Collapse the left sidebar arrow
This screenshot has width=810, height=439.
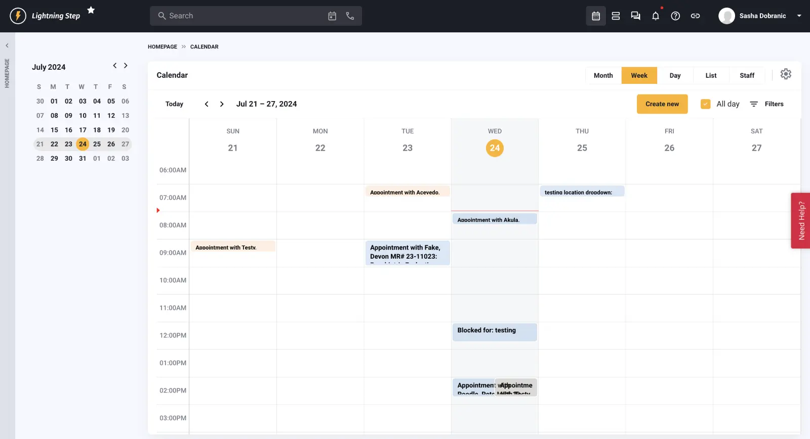7,45
